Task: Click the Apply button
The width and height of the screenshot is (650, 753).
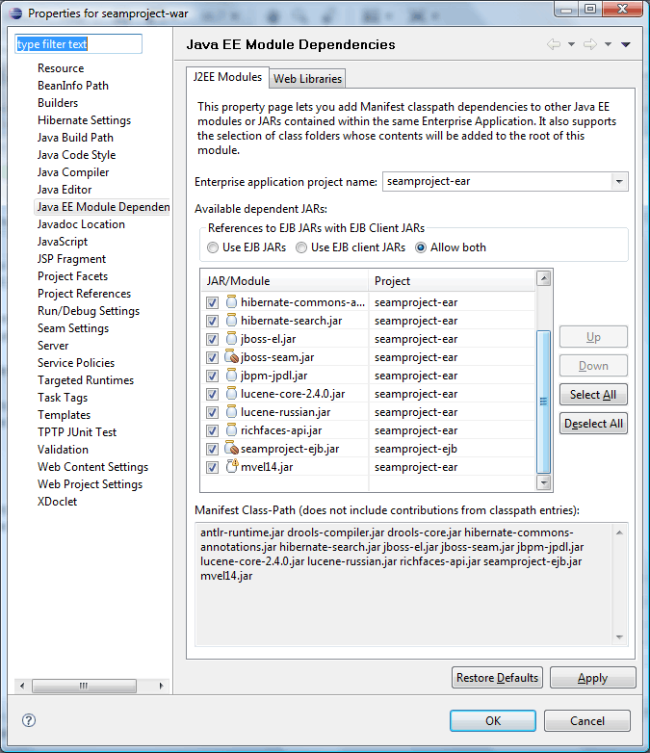Action: point(592,678)
